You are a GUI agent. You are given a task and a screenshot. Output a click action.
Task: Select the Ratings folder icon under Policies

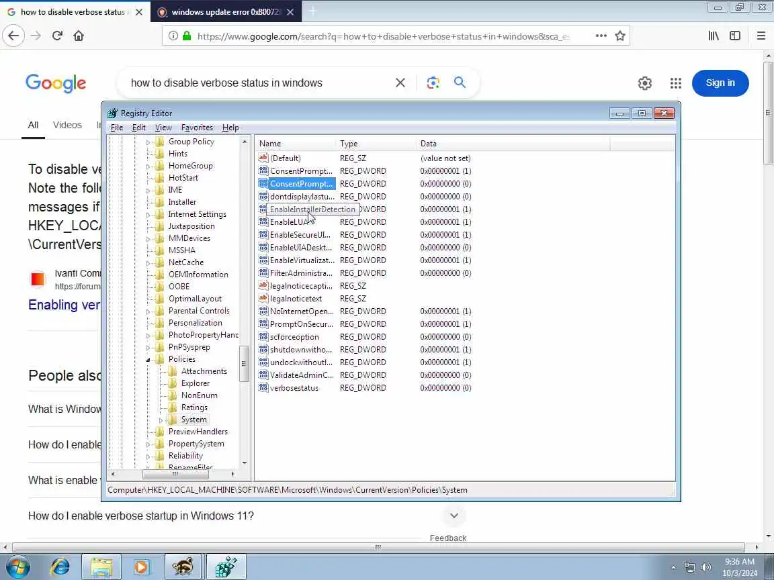[x=172, y=407]
